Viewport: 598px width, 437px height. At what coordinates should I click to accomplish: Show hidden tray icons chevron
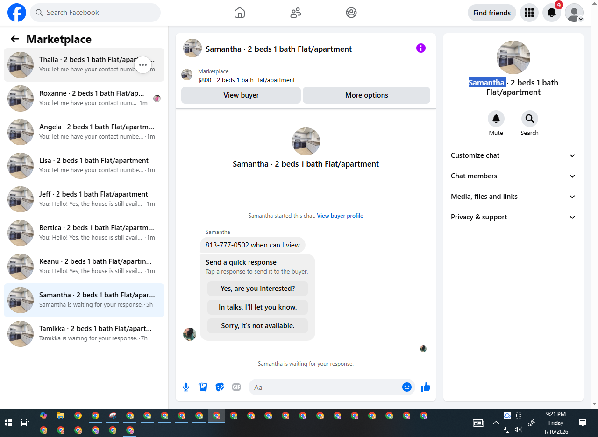point(496,423)
